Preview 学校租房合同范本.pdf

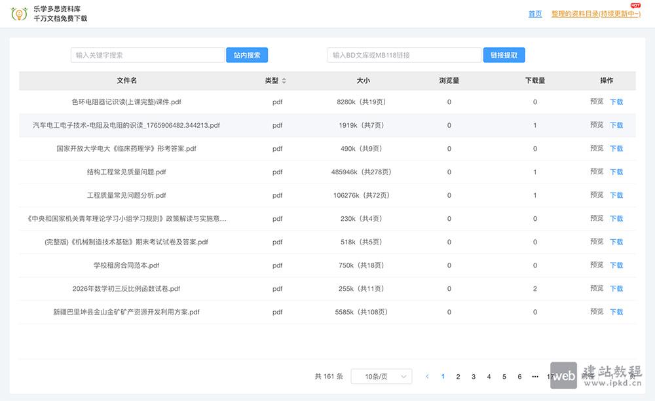point(595,265)
